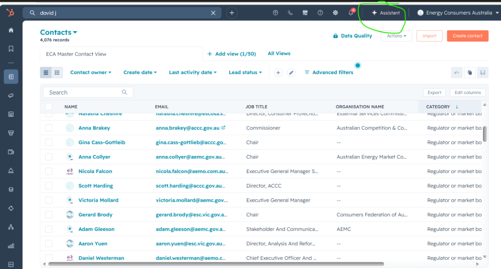Toggle the select-all checkbox in header

click(49, 107)
